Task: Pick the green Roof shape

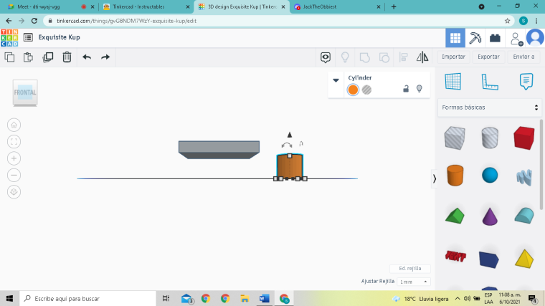Action: [x=455, y=216]
